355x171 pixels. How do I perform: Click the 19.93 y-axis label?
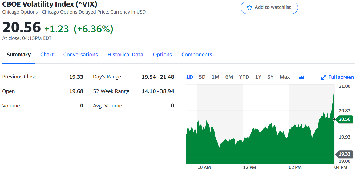(345, 137)
